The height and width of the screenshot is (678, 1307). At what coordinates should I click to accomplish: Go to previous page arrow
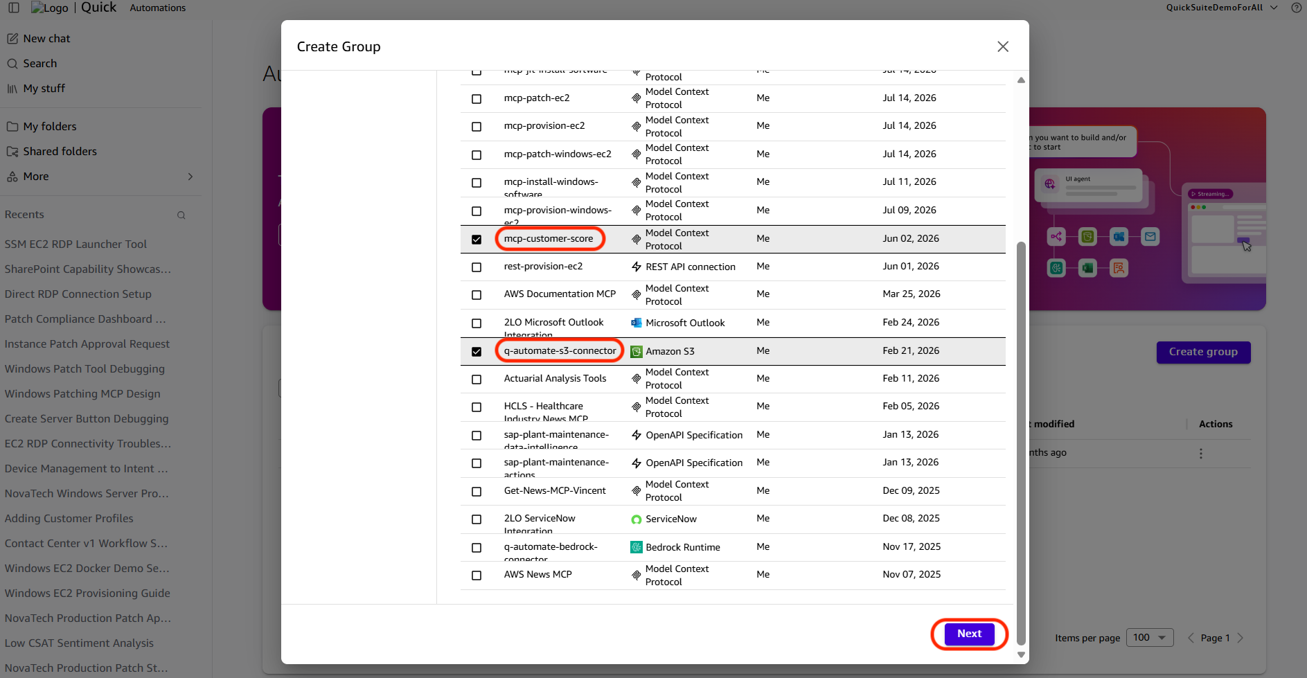click(1191, 638)
